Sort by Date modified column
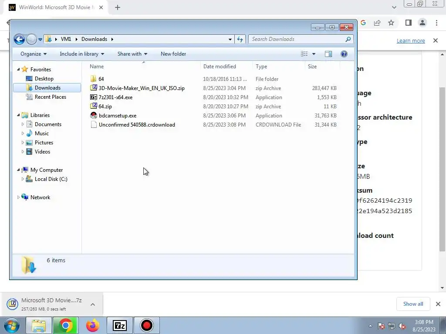This screenshot has height=334, width=446. point(220,67)
